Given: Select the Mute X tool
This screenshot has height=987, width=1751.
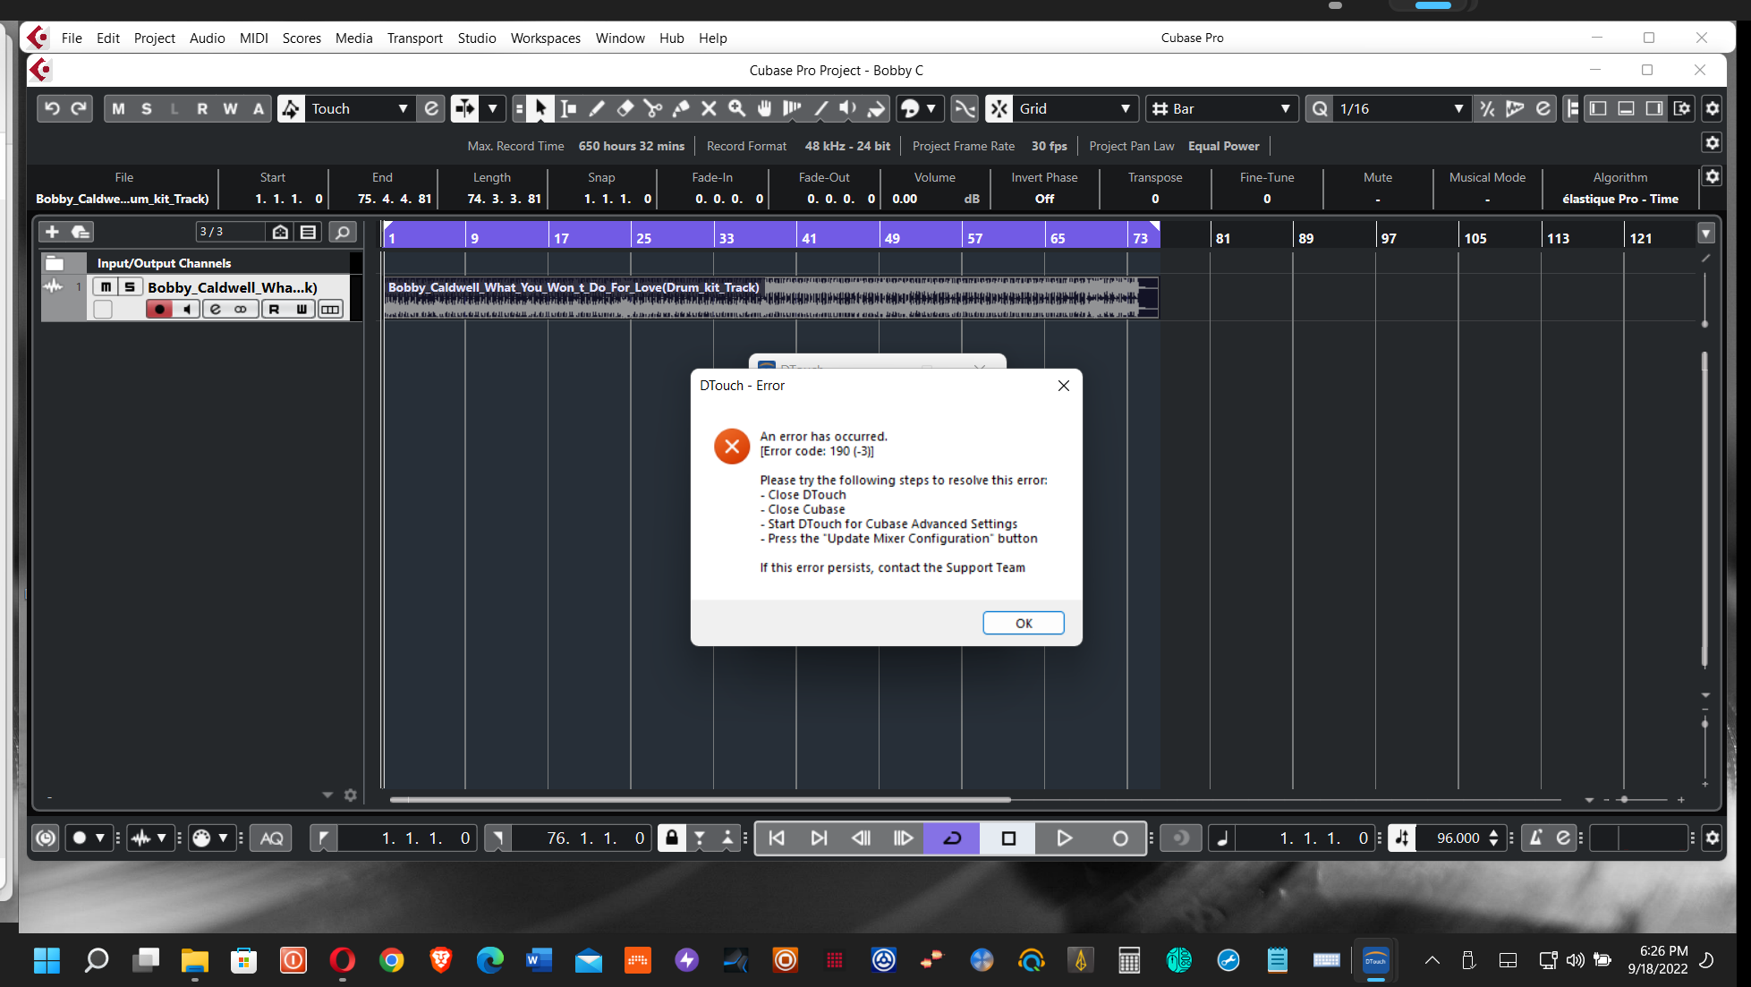Looking at the screenshot, I should click(709, 108).
